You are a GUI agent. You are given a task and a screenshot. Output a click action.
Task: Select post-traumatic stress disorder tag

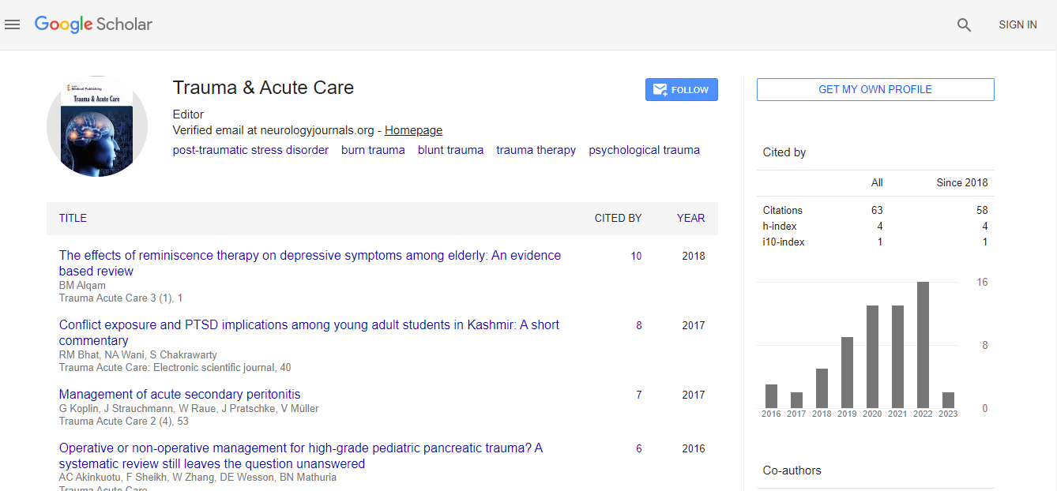point(250,150)
